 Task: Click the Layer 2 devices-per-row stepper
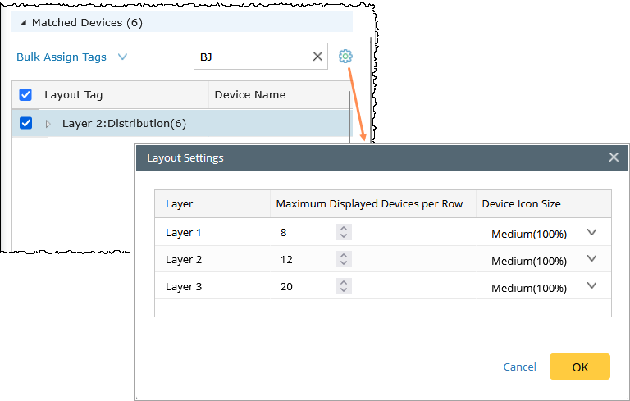pyautogui.click(x=344, y=260)
